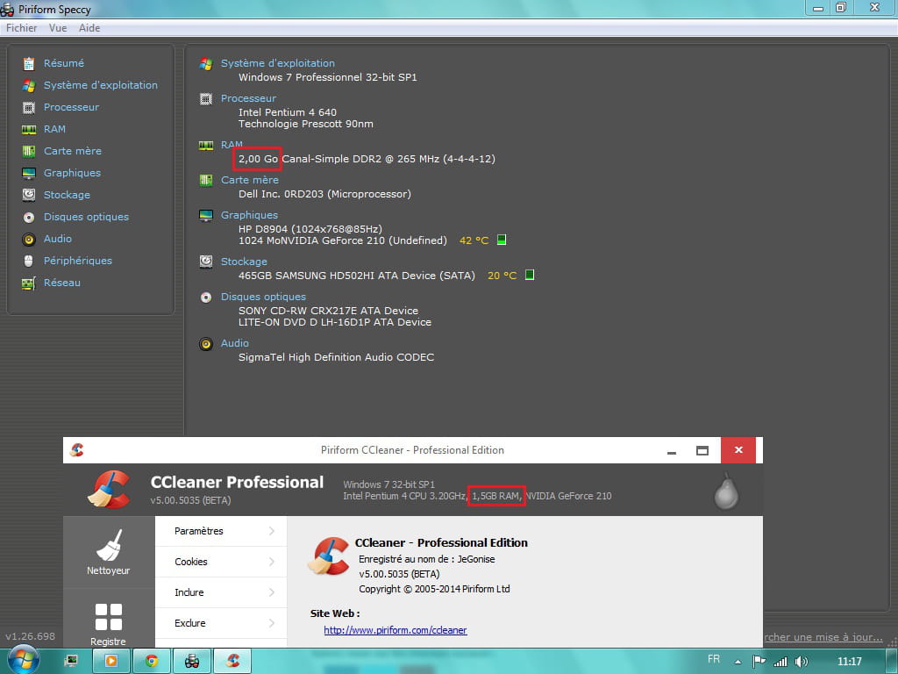Click the text "Intel Pentium 4 640"
This screenshot has height=674, width=898.
pyautogui.click(x=288, y=112)
